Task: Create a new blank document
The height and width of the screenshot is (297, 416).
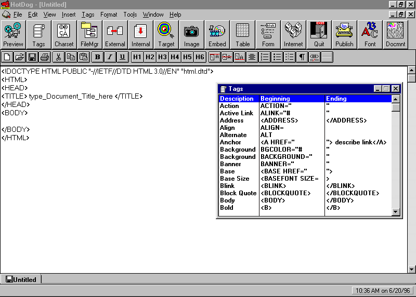Action: 7,57
